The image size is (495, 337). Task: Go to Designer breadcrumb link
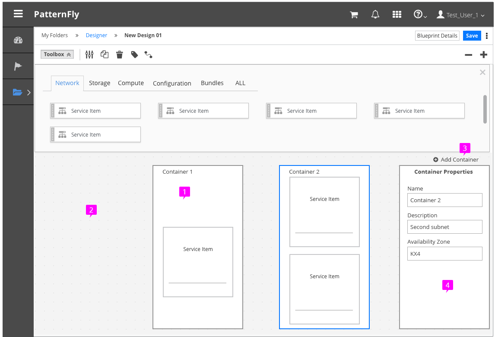point(97,35)
